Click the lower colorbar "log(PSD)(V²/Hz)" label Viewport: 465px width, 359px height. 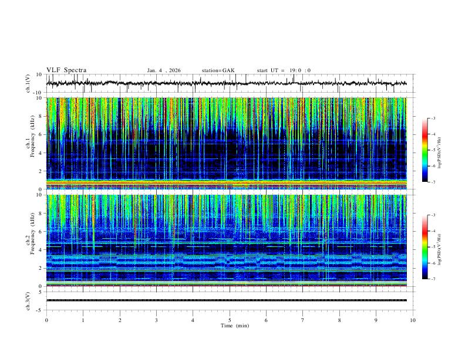[440, 249]
